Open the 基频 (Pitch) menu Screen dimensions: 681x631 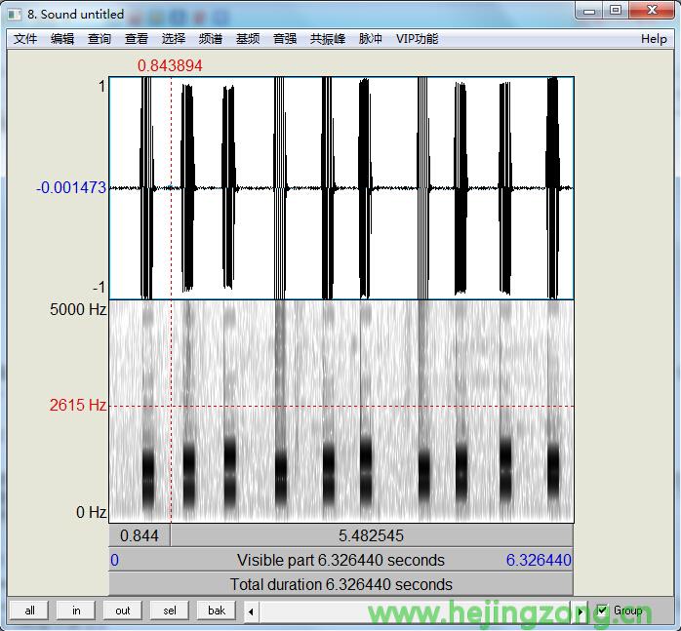(248, 39)
